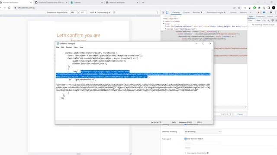Add a new style rule plus icon
This screenshot has height=155, width=277.
[268, 21]
